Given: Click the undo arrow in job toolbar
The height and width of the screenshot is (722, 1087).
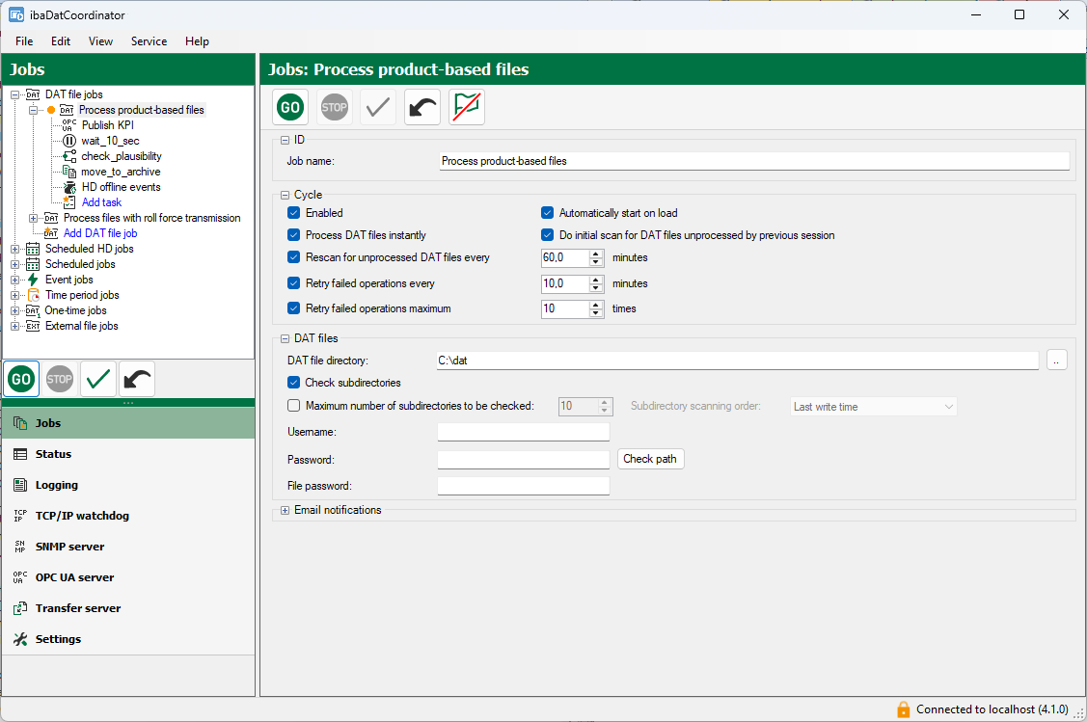Looking at the screenshot, I should click(x=422, y=107).
